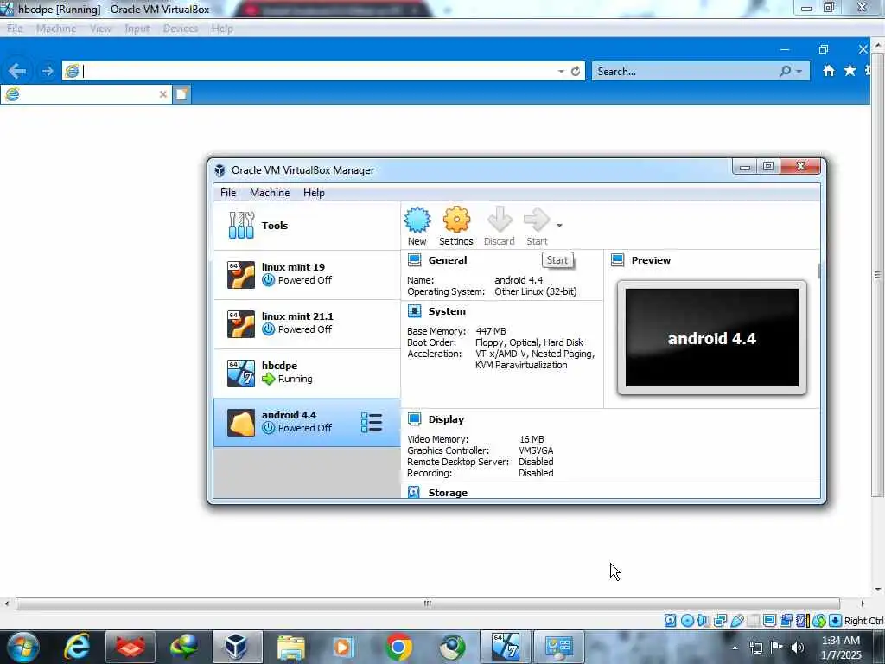Open a new Internet Explorer tab
The width and height of the screenshot is (885, 664).
pos(181,94)
